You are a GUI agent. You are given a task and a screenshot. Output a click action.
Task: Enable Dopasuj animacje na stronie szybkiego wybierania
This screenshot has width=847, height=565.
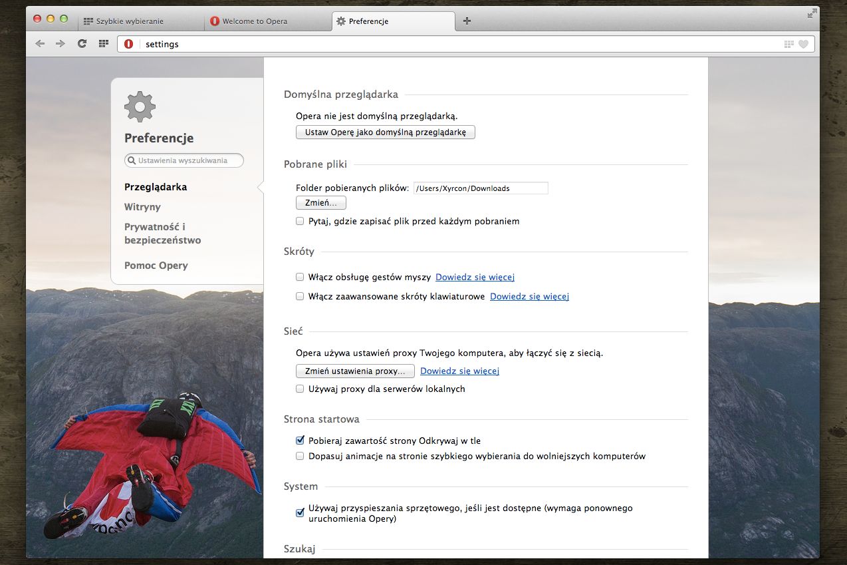300,457
